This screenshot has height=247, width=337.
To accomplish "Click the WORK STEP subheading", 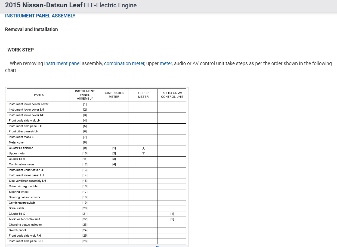I will [21, 50].
